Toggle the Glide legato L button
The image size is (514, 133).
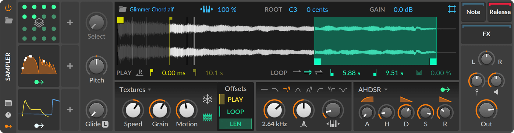pyautogui.click(x=105, y=124)
